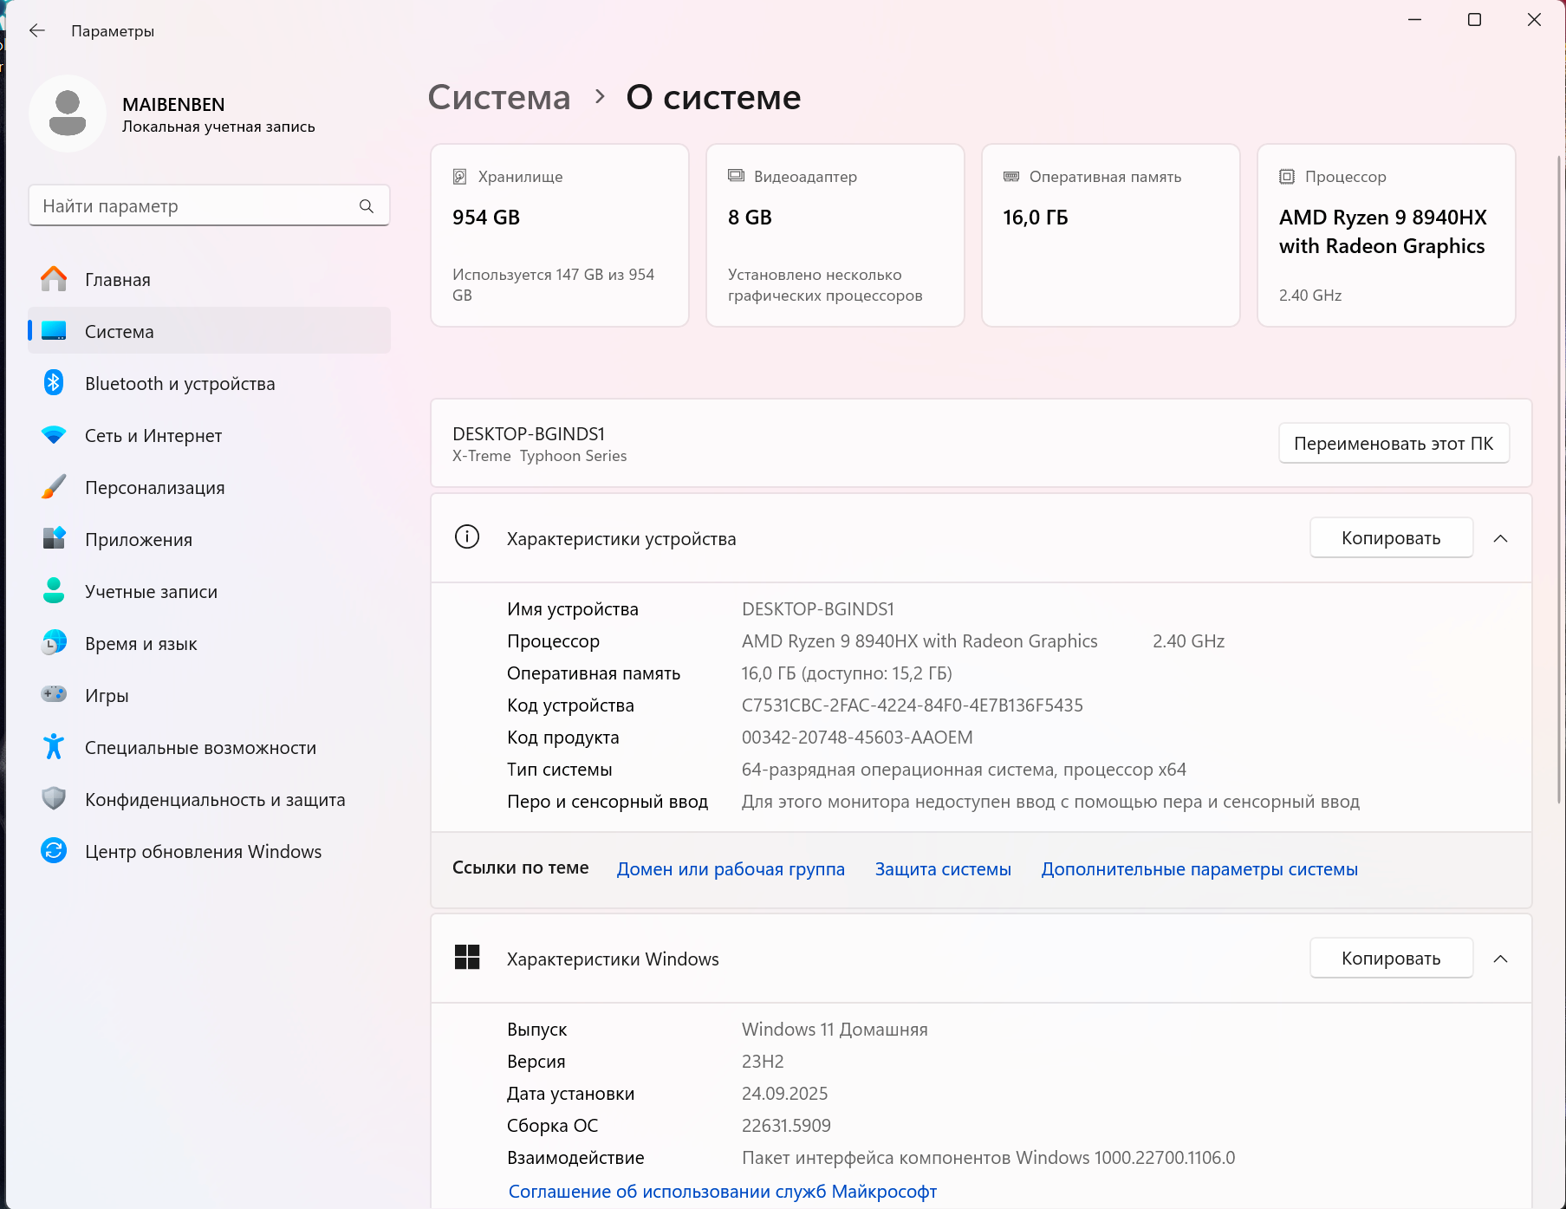Collapse the Характеристики устройства section
Screen dimensions: 1566x1209
[x=1500, y=538]
